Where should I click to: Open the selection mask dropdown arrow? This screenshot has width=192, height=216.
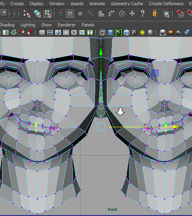coord(4,13)
